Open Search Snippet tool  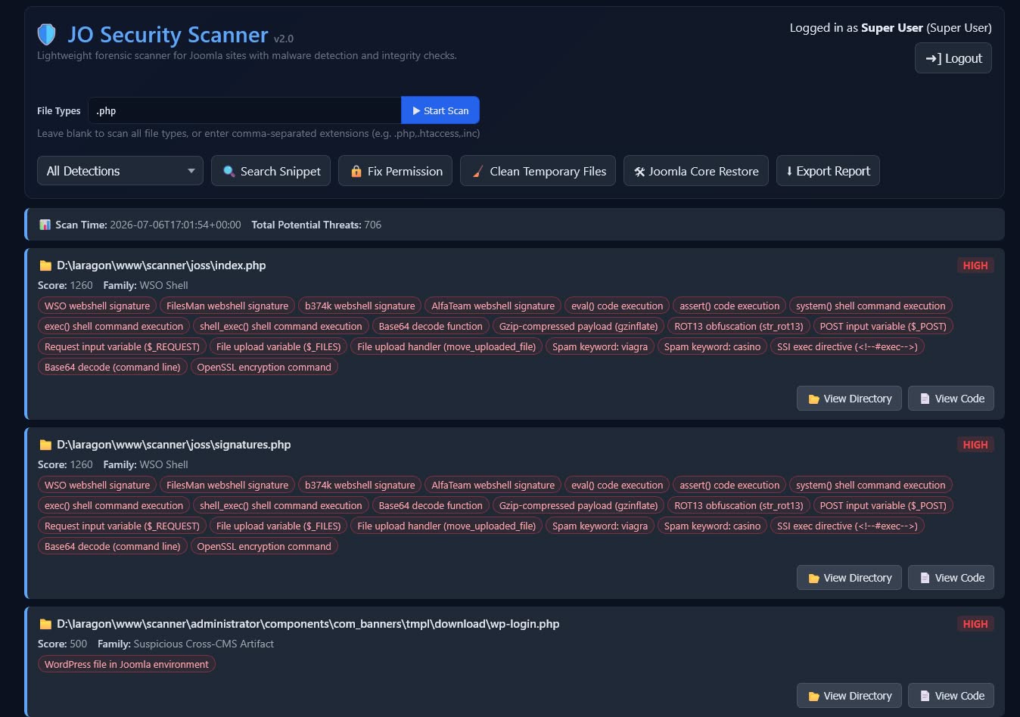pos(272,171)
